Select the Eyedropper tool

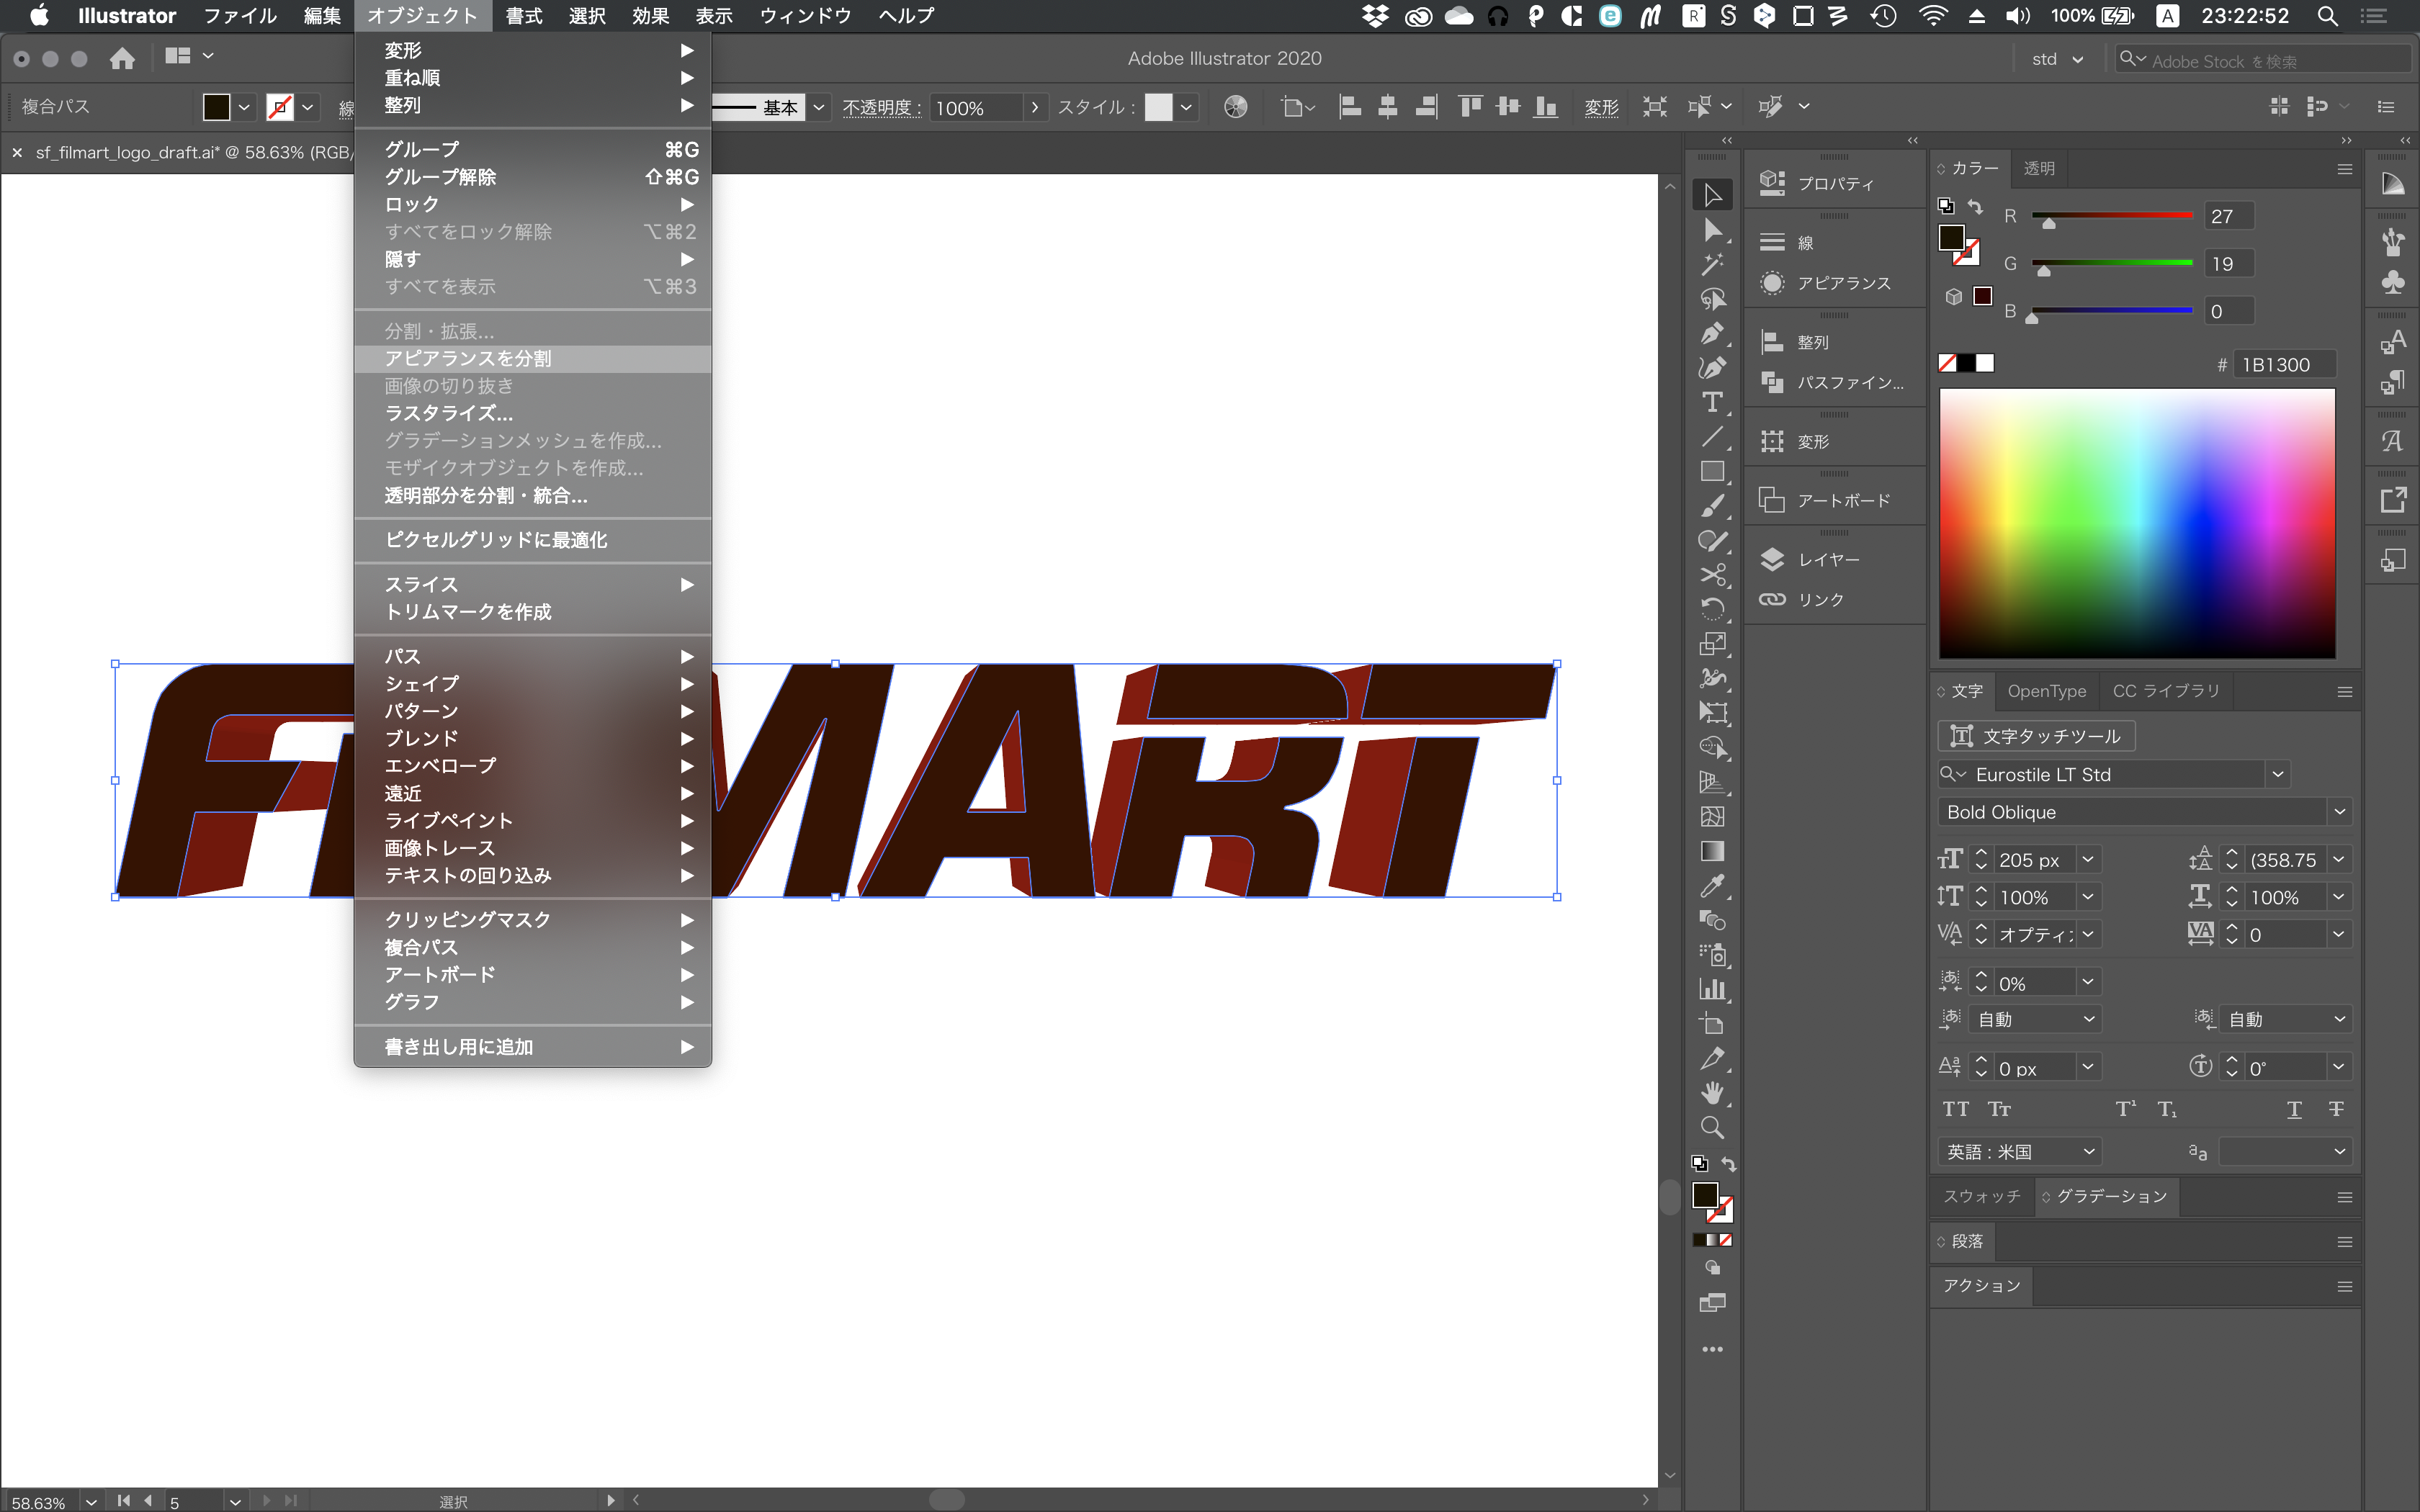coord(1712,886)
